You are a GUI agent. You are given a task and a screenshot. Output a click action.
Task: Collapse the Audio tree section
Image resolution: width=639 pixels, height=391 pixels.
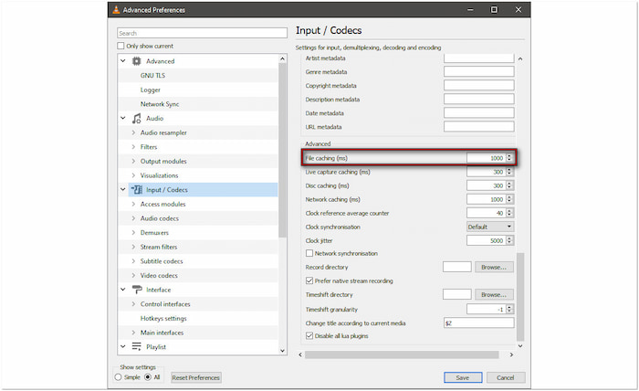tap(122, 118)
